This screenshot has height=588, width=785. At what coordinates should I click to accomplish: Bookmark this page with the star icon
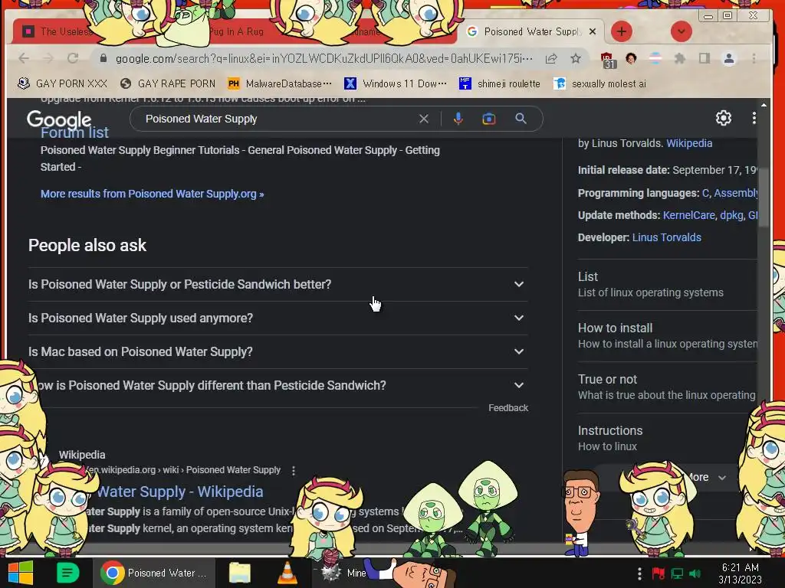tap(576, 58)
